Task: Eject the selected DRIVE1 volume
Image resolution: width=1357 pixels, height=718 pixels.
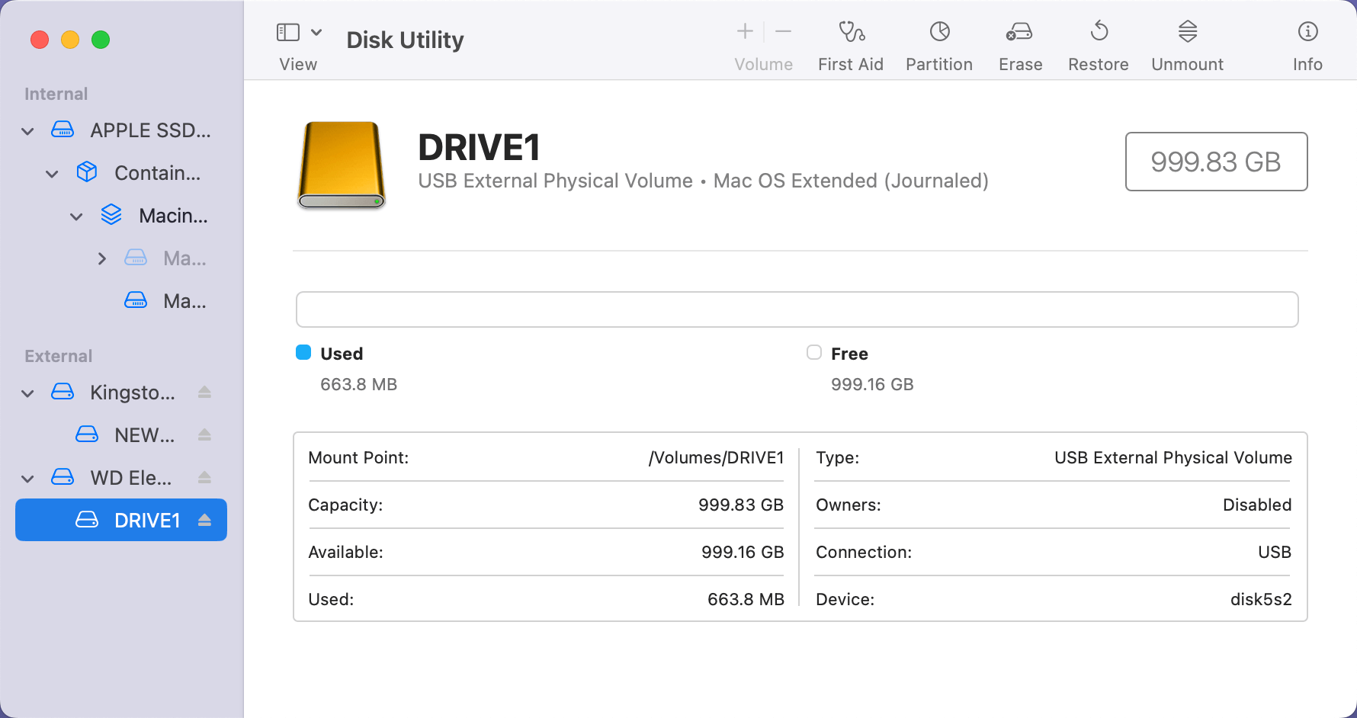Action: [204, 520]
